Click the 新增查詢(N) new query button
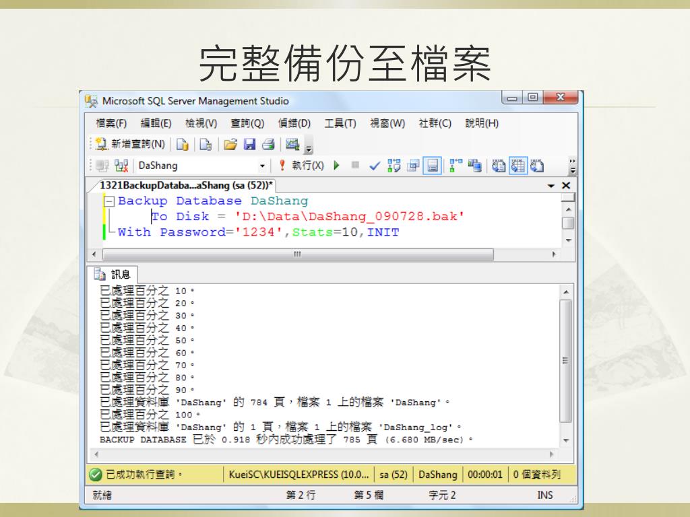 pos(130,144)
